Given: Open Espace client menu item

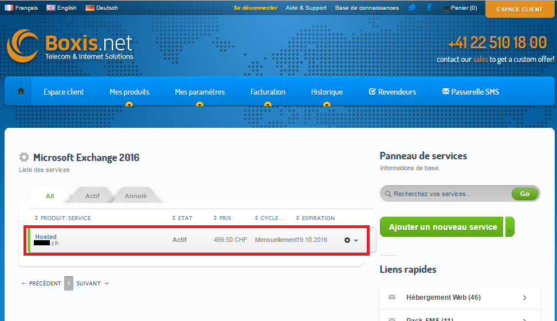Looking at the screenshot, I should point(64,92).
